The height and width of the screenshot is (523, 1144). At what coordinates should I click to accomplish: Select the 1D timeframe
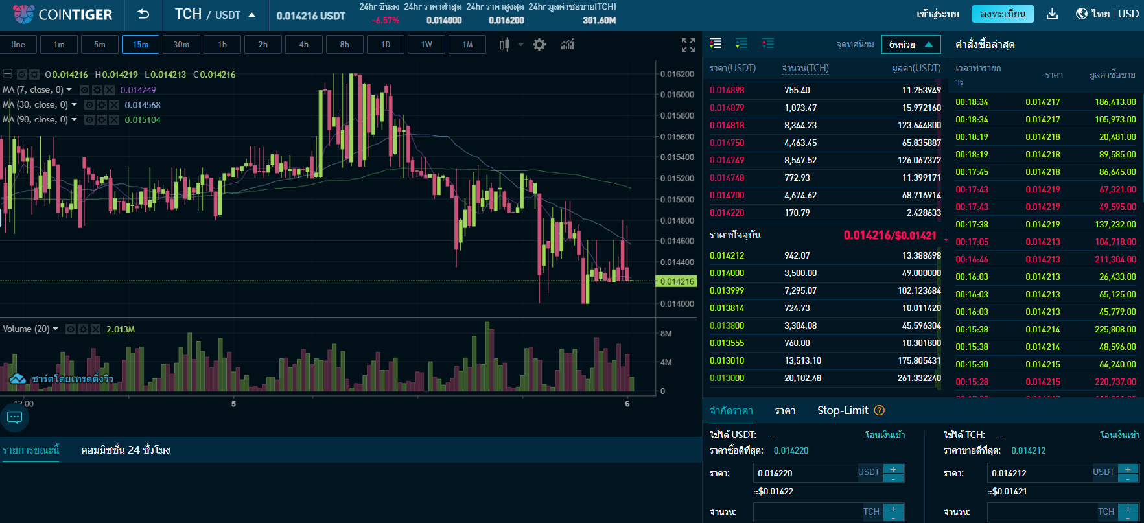pos(386,45)
